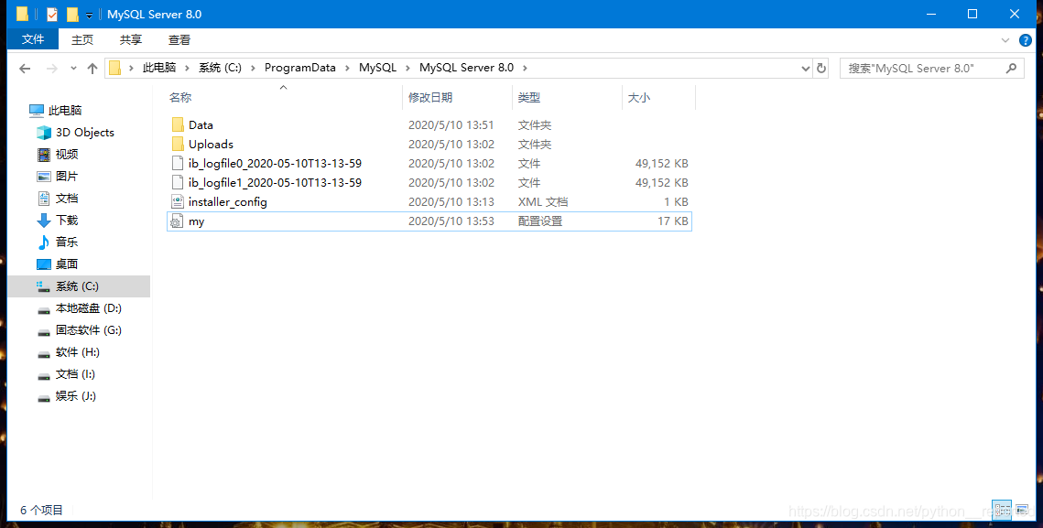Click the file name ib_logfile0_2020-05-10T13-13-59

coord(276,164)
